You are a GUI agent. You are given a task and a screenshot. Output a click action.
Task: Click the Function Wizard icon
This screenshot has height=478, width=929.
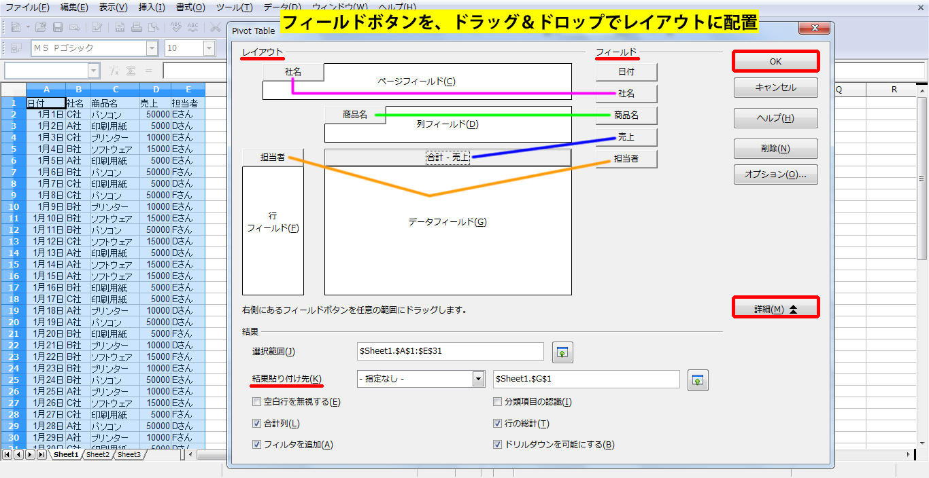click(114, 71)
